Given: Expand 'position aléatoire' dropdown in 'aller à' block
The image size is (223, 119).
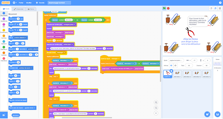Looking at the screenshot, I should [22, 37].
